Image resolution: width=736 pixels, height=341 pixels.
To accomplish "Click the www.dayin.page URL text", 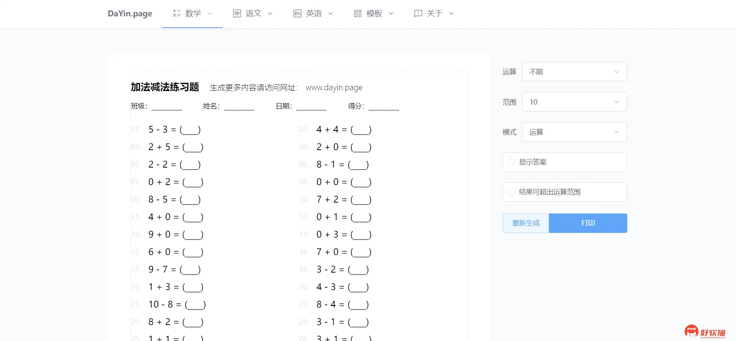I will [x=334, y=87].
